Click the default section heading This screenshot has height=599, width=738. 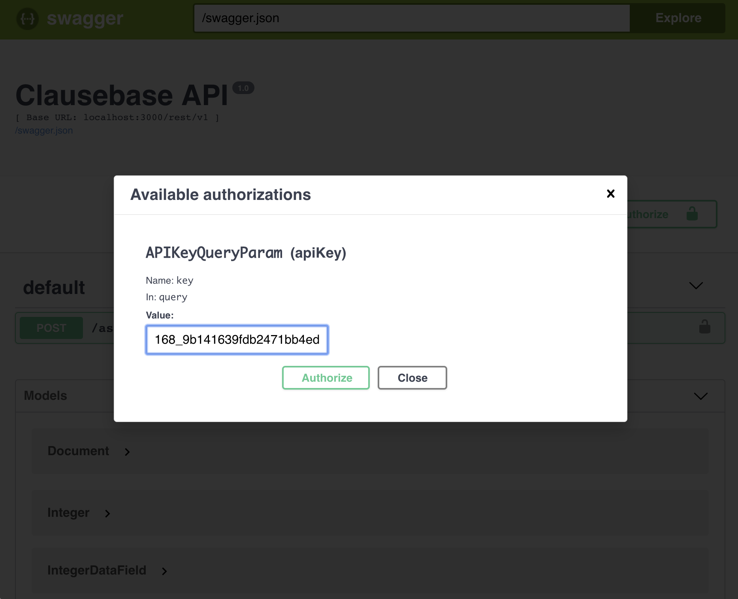coord(54,287)
